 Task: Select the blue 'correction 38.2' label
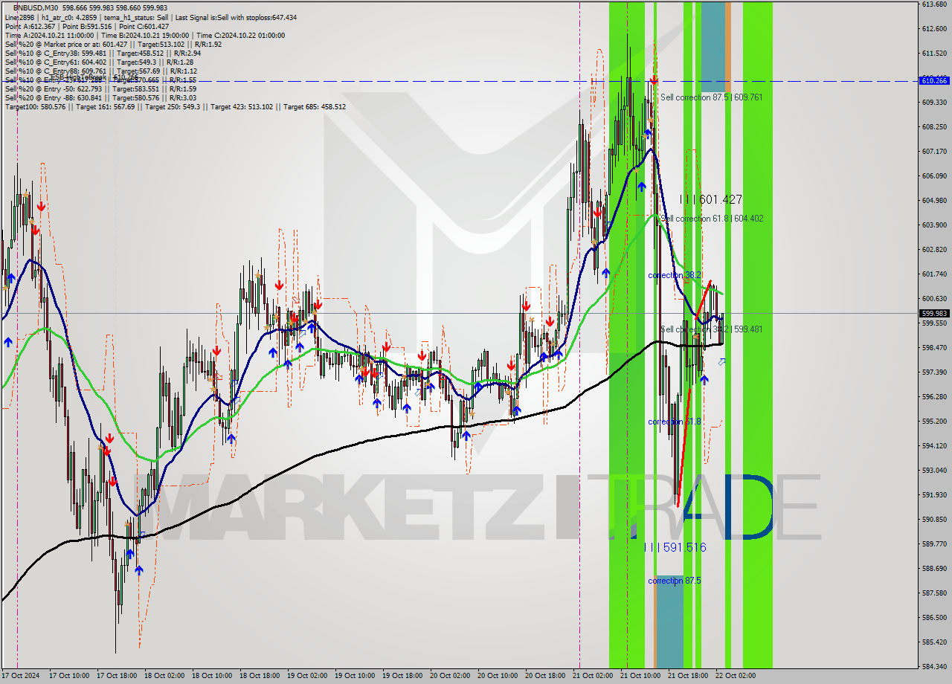[x=675, y=275]
